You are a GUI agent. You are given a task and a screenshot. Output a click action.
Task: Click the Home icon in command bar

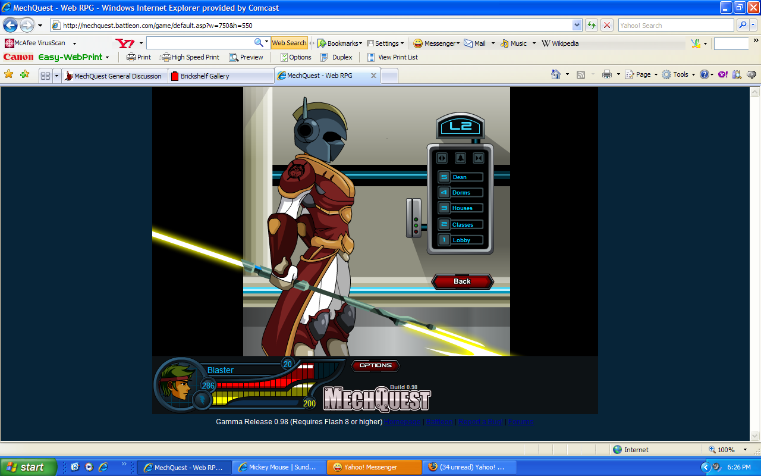coord(556,74)
